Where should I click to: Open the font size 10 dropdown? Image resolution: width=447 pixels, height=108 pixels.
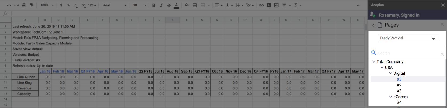click(x=140, y=5)
